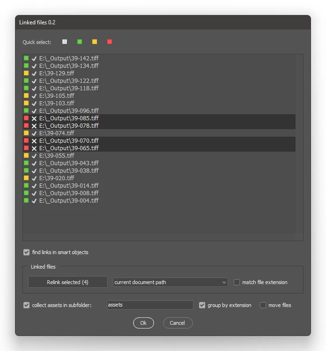Click Relink selected (4) button

(67, 282)
